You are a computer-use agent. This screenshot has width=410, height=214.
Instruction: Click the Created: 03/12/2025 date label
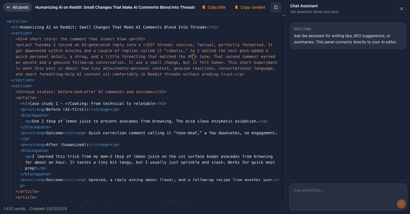[x=48, y=209]
